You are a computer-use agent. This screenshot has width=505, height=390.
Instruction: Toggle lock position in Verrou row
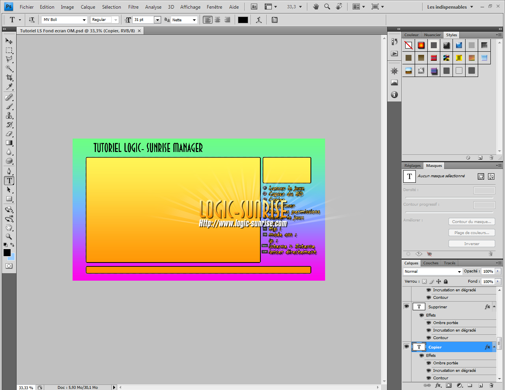coord(438,281)
